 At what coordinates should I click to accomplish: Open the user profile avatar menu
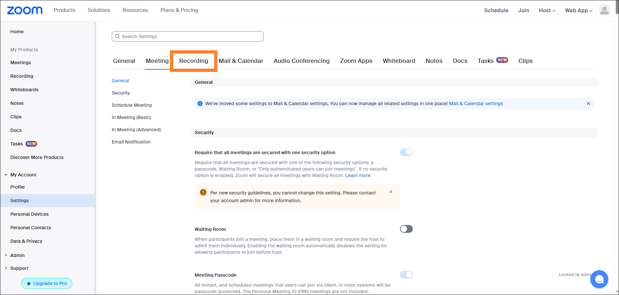pyautogui.click(x=604, y=10)
